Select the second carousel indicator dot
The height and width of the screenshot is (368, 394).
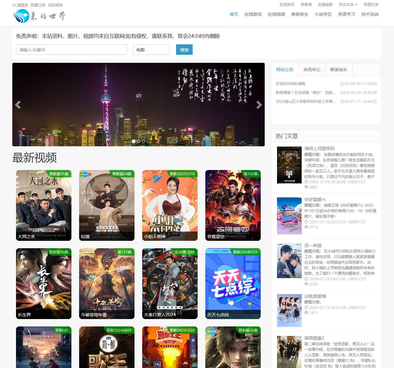coord(139,141)
